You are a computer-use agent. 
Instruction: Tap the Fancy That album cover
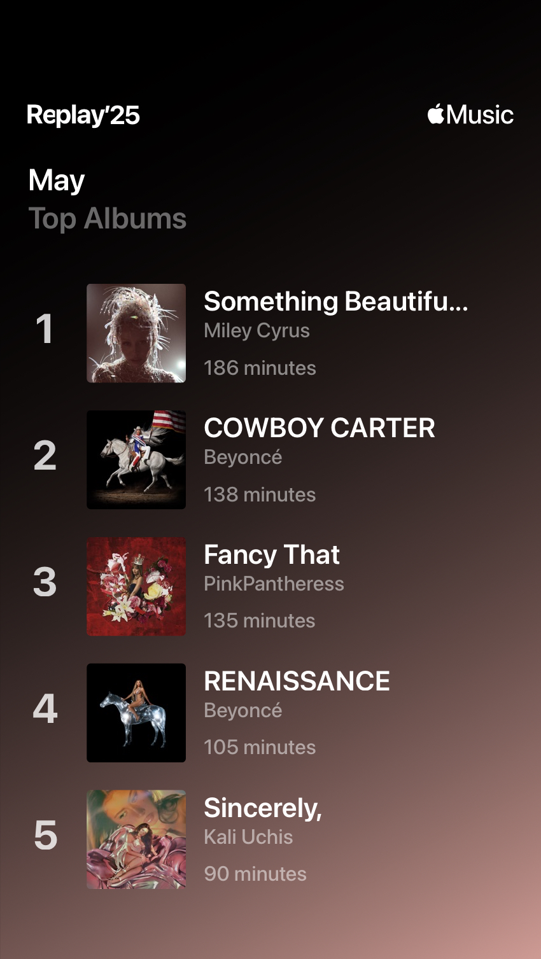click(x=136, y=586)
